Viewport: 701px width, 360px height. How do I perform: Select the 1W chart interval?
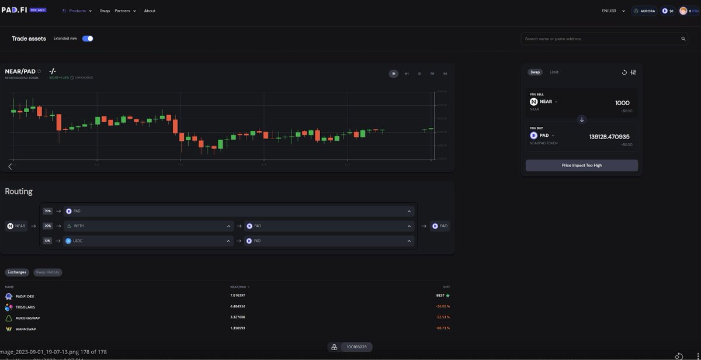pos(432,74)
